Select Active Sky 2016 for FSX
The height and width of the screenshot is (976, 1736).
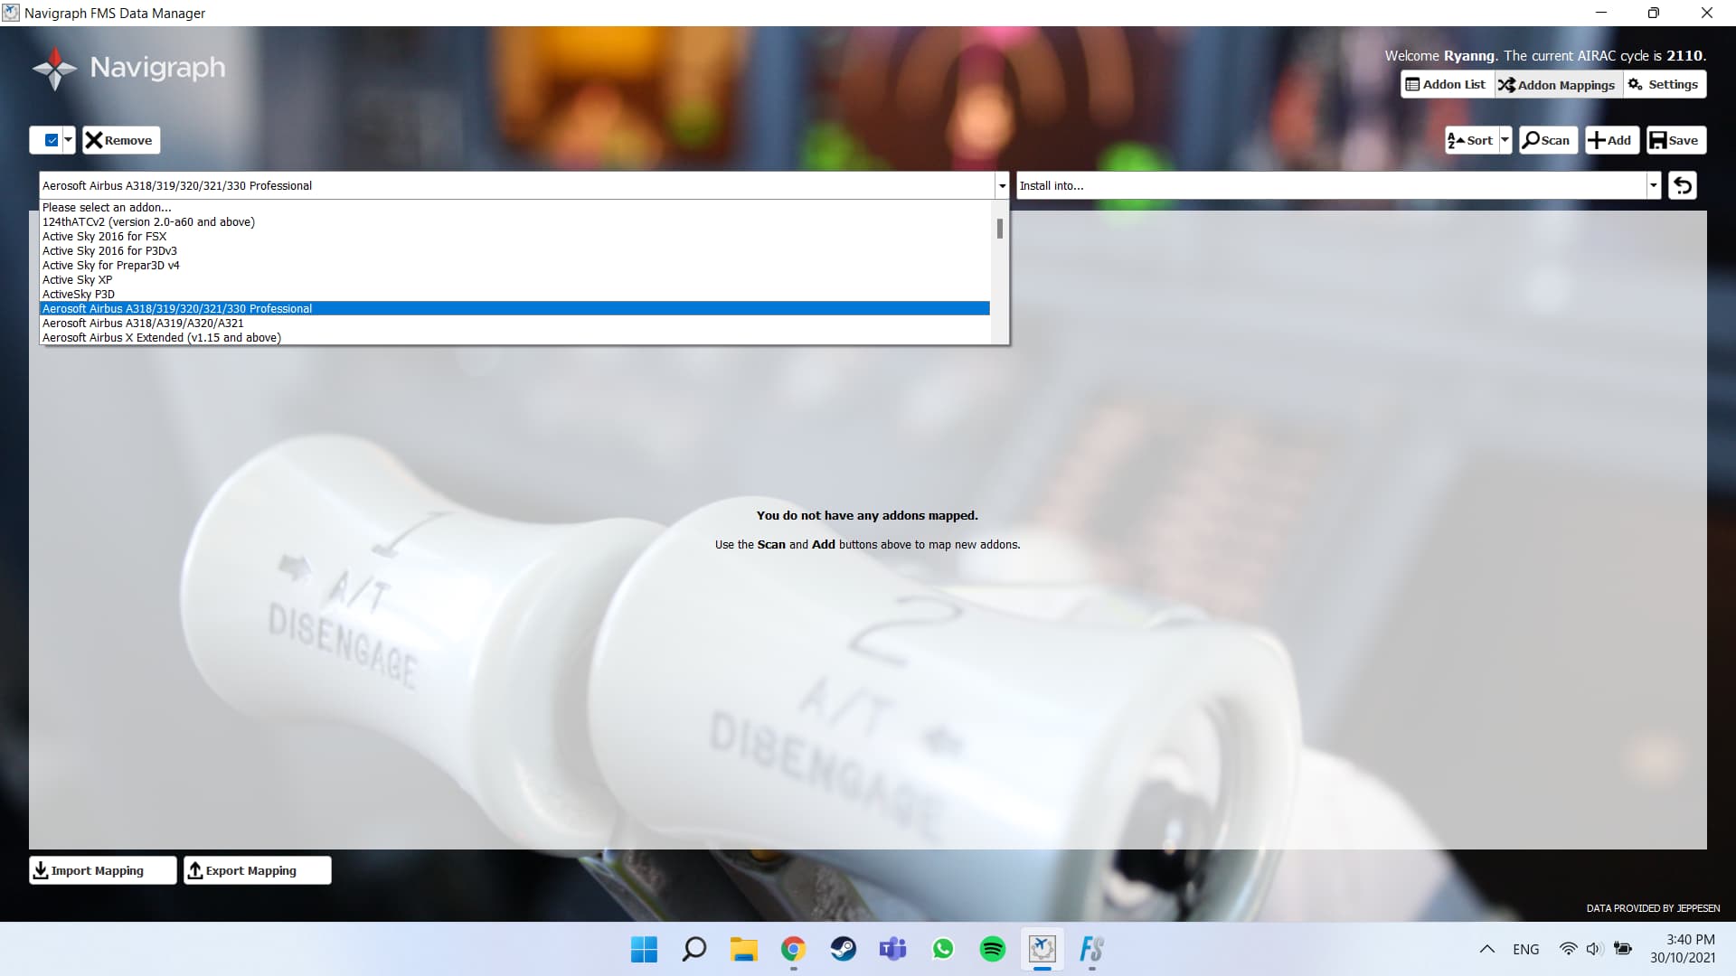coord(515,236)
